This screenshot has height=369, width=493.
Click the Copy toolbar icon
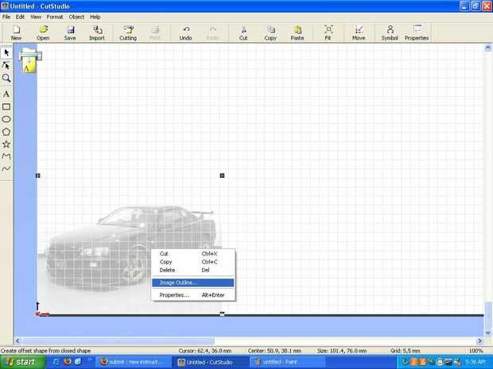click(x=270, y=33)
